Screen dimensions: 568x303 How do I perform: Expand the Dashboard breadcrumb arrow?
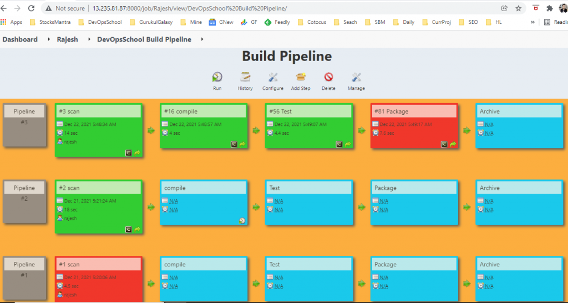coord(47,39)
